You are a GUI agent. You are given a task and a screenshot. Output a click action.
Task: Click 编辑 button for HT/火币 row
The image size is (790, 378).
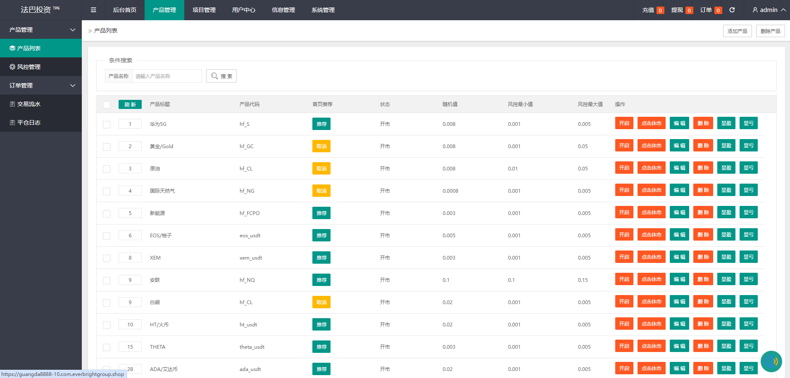pos(679,324)
